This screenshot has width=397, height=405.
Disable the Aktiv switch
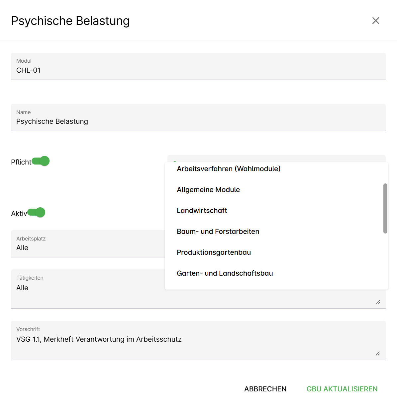[36, 213]
